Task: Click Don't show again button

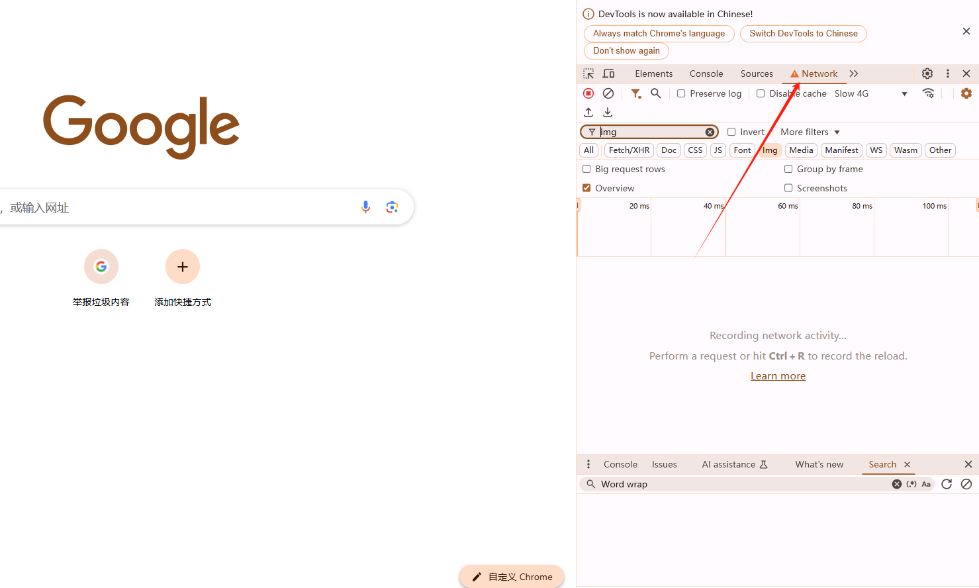Action: coord(626,50)
